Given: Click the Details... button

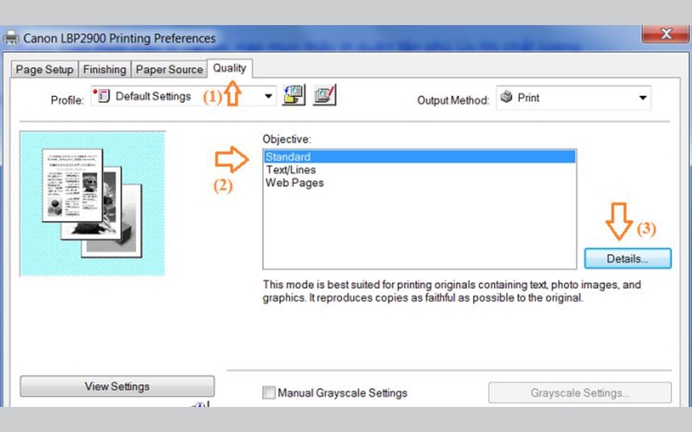Looking at the screenshot, I should coord(628,258).
